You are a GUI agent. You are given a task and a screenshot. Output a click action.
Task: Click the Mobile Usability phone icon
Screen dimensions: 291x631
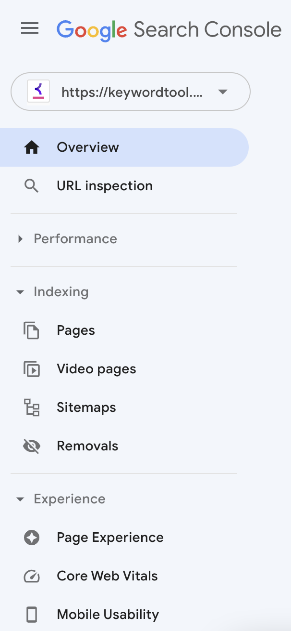click(31, 615)
